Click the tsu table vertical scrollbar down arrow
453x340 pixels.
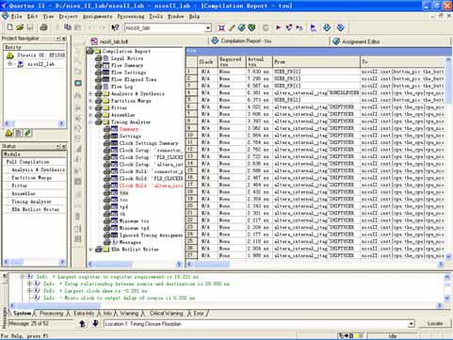448,256
